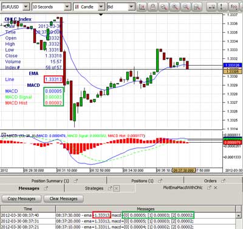Undock the Position Summary panel icon

(75, 181)
